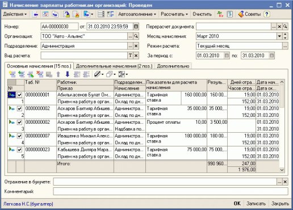This screenshot has width=293, height=210.
Task: Click the Дт/Кт posting results icon
Action: click(220, 14)
